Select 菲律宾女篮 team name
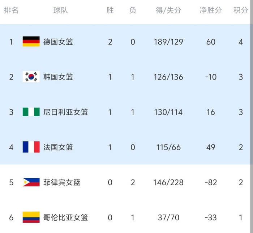The image size is (253, 233). pyautogui.click(x=62, y=182)
